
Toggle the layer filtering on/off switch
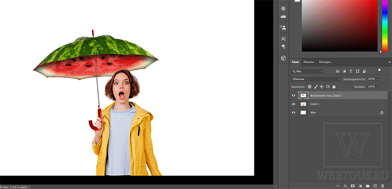(379, 71)
